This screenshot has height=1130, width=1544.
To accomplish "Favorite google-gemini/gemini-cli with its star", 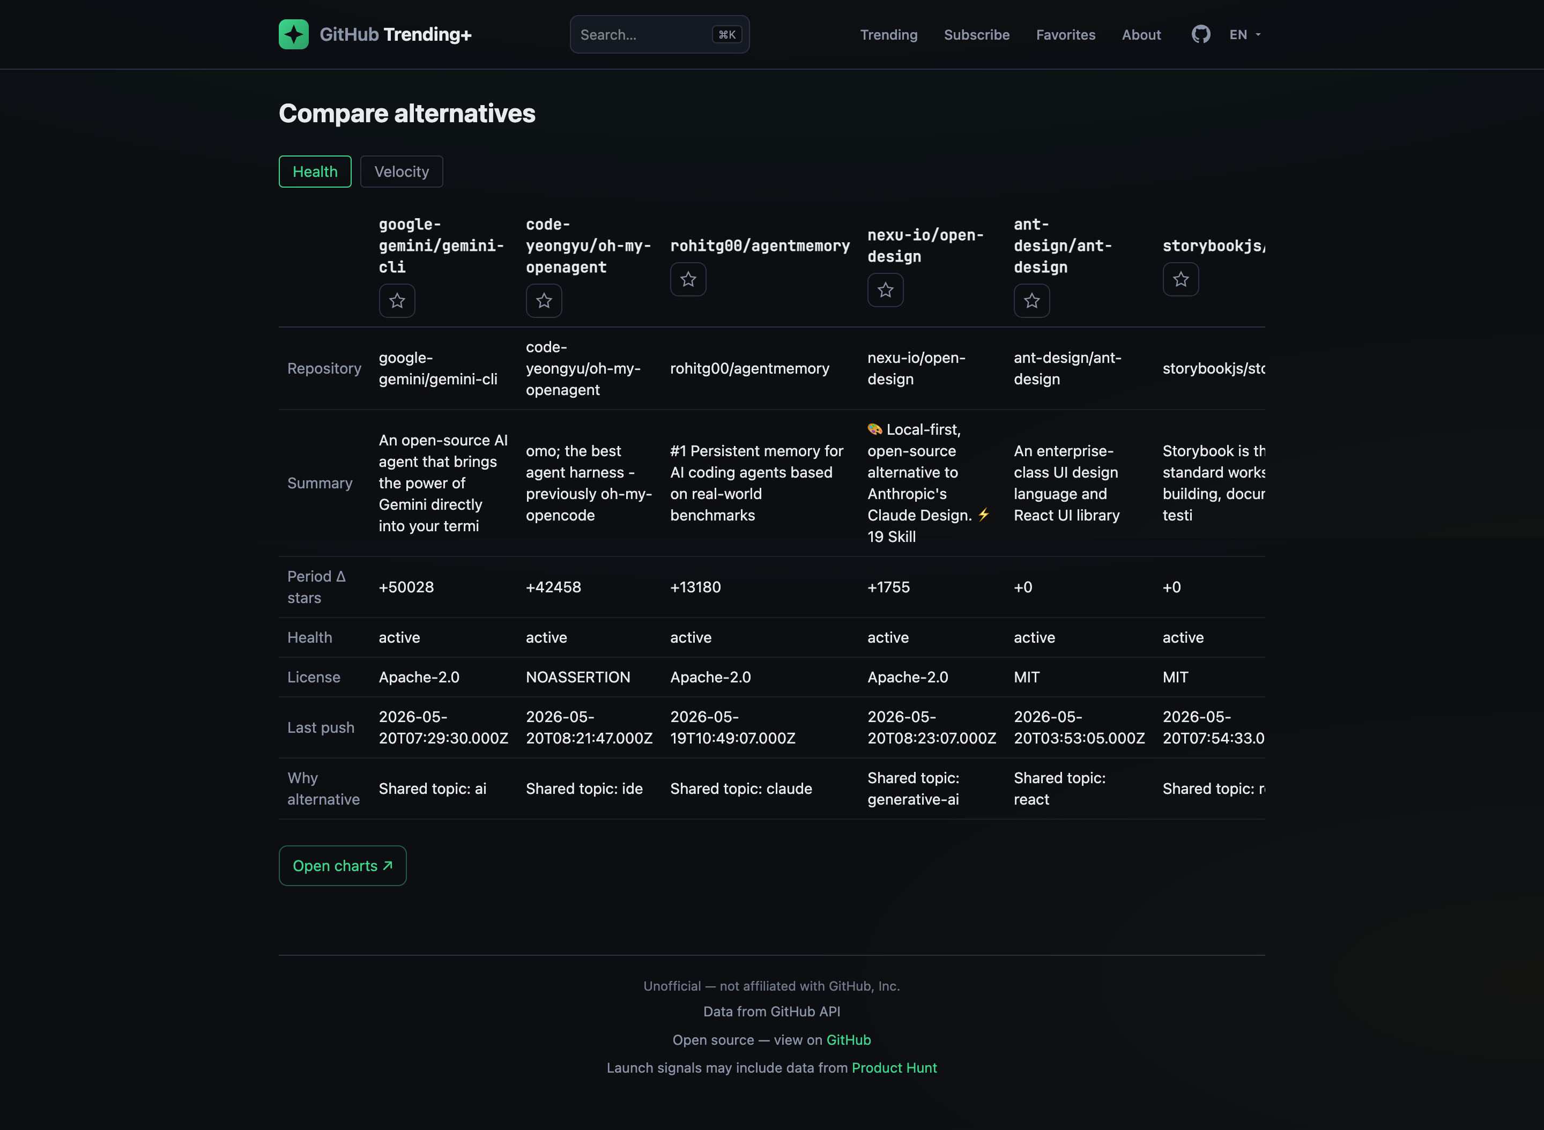I will (397, 300).
